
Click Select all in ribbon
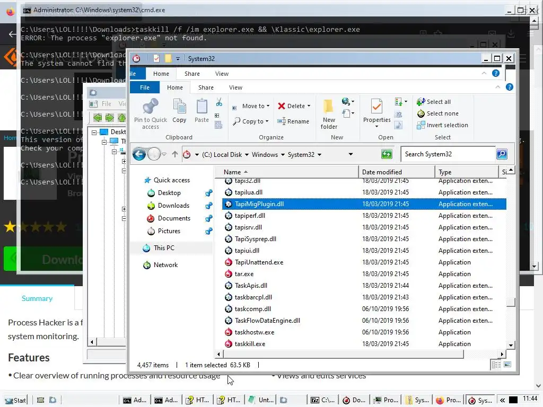point(434,102)
